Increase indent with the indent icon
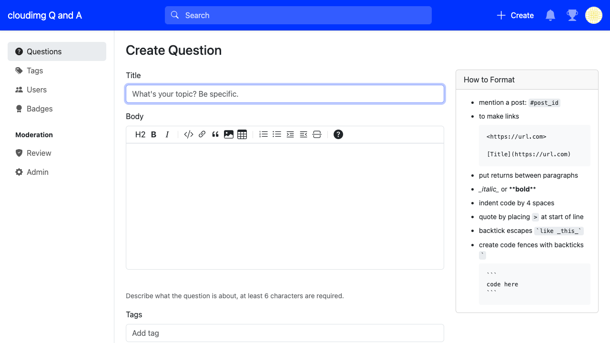The height and width of the screenshot is (343, 610). (x=290, y=134)
